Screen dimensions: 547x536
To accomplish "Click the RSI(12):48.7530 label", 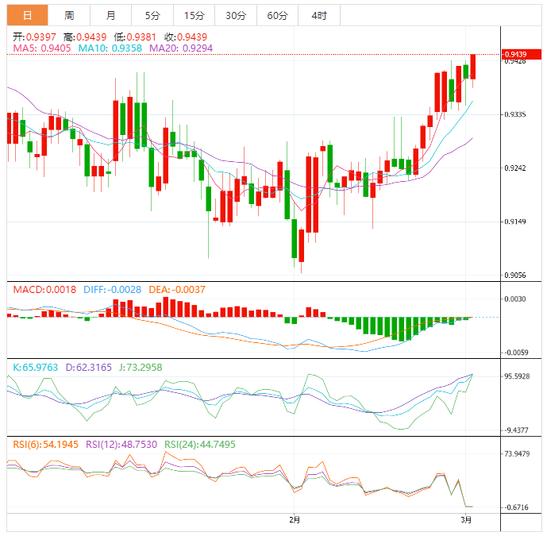I will [x=121, y=445].
